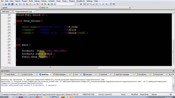
Task: Click the Build gear icon
Action: pyautogui.click(x=42, y=4)
